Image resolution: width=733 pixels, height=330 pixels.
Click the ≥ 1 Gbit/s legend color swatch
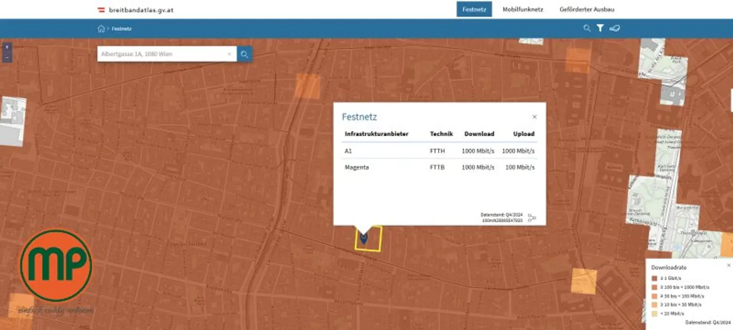tap(655, 278)
